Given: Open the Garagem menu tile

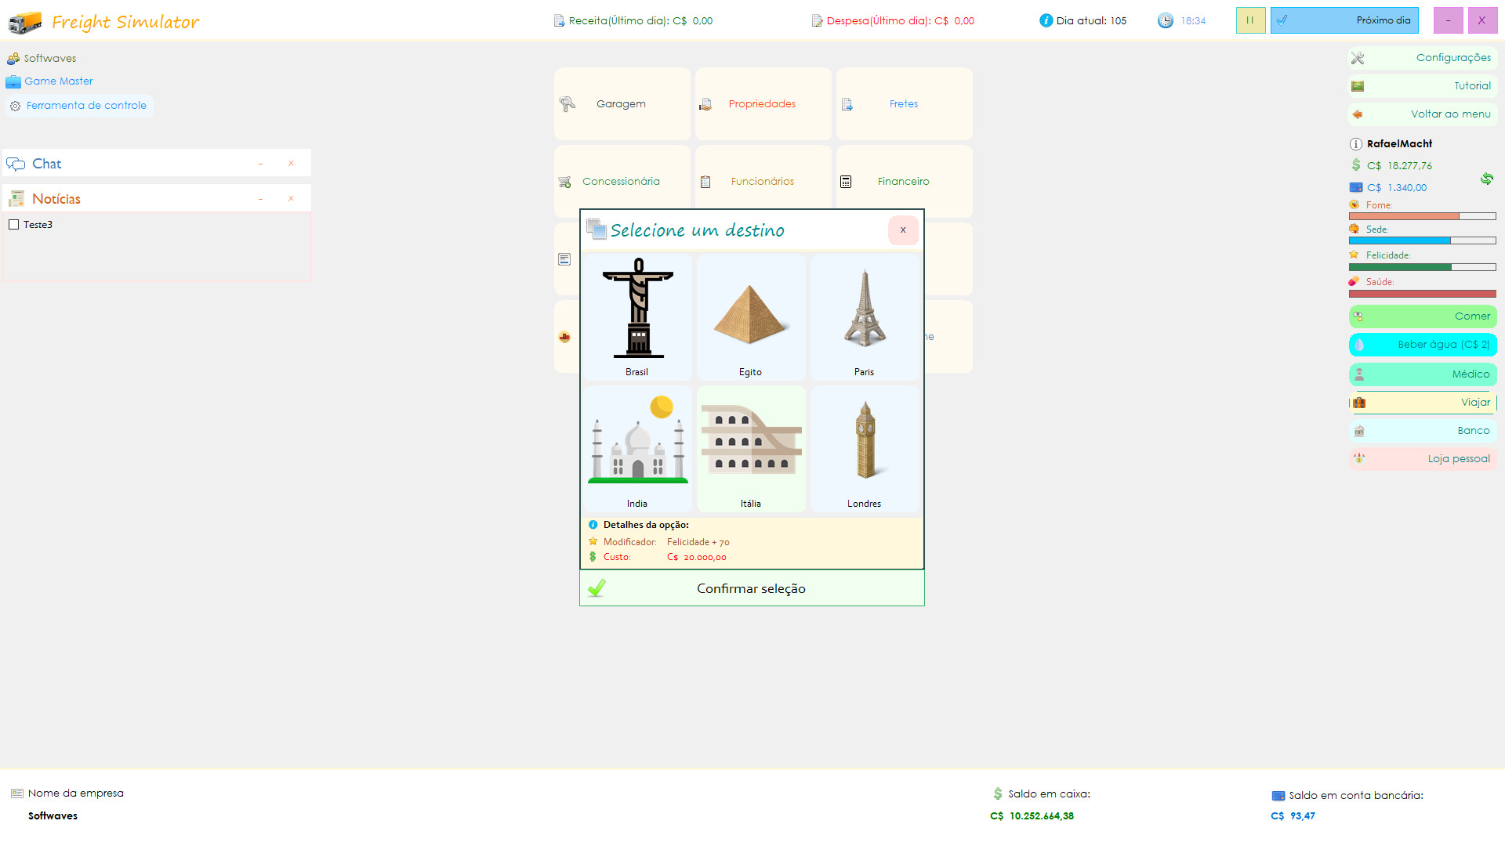Looking at the screenshot, I should (x=622, y=104).
